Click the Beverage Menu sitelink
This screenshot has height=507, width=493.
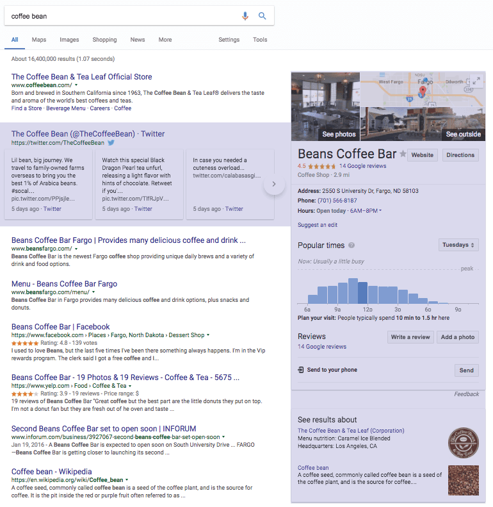click(66, 108)
